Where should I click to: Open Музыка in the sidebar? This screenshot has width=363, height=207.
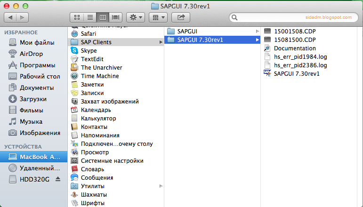click(33, 122)
